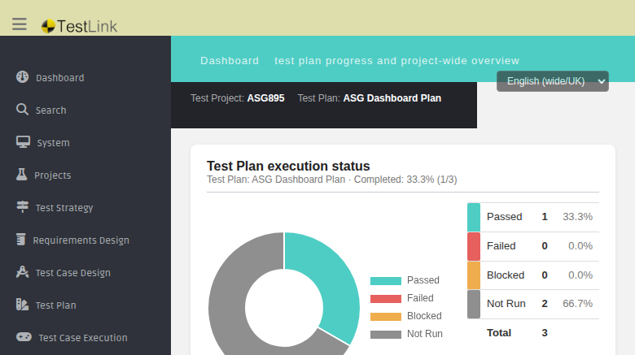Click the ASG895 test project name
The image size is (635, 355).
click(265, 98)
